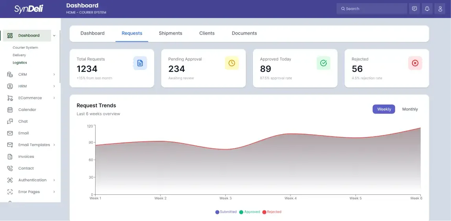Click '+15% from last month' text

pyautogui.click(x=94, y=78)
